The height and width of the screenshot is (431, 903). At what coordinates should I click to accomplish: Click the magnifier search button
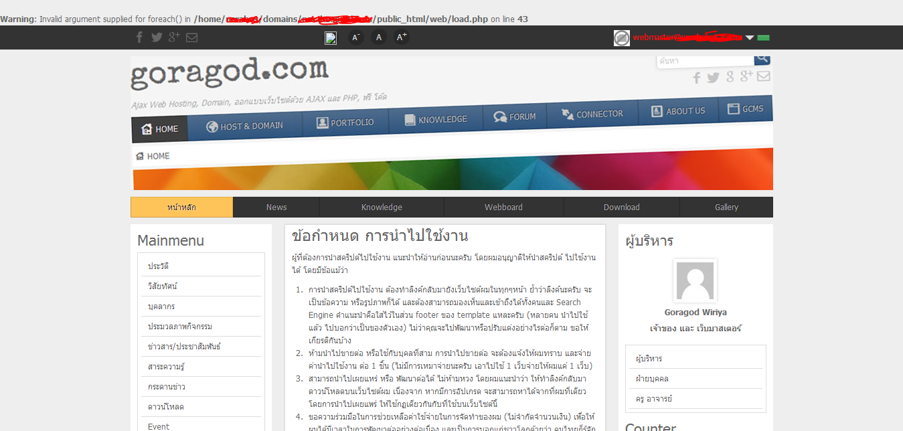point(762,60)
